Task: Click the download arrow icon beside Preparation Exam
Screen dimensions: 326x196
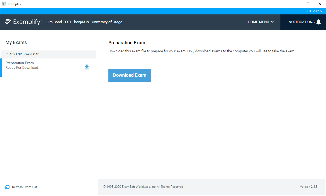Action: (x=87, y=67)
